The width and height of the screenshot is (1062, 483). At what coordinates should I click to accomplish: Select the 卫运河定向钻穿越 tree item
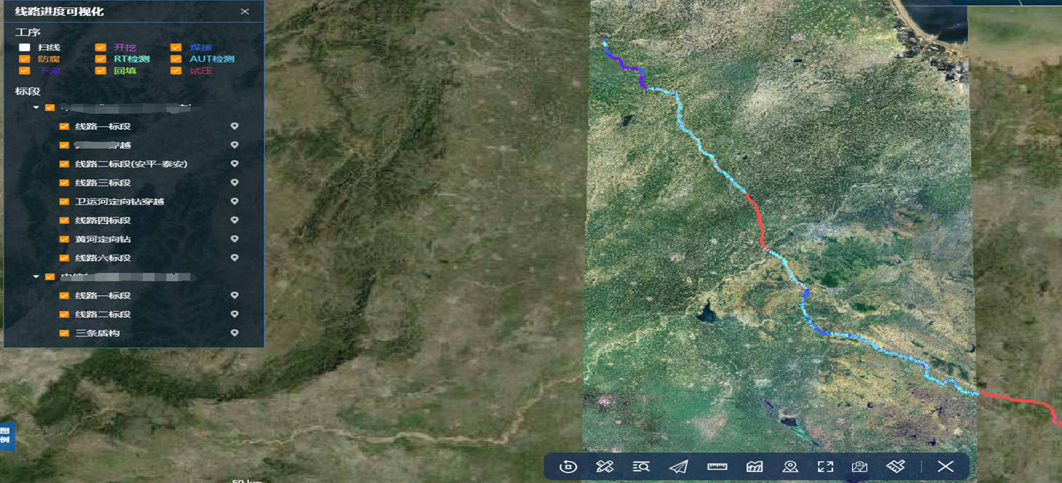(x=119, y=201)
